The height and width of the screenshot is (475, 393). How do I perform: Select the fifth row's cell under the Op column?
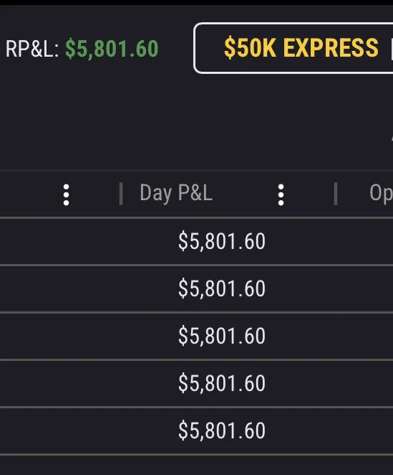click(x=364, y=431)
